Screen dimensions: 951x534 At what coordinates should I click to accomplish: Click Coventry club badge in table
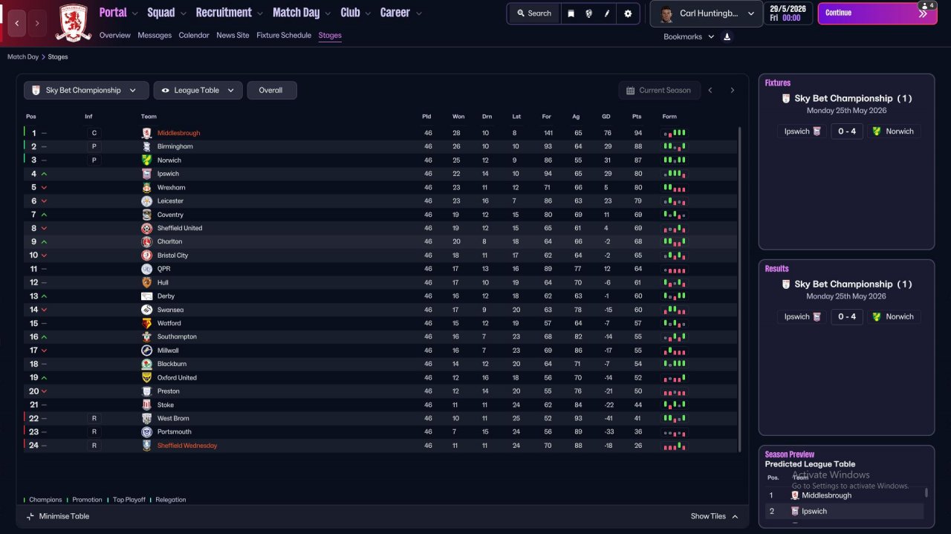pyautogui.click(x=147, y=215)
